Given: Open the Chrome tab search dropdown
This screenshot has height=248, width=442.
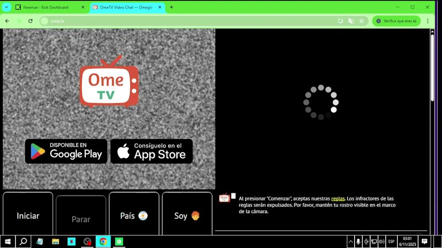Looking at the screenshot, I should click(7, 7).
